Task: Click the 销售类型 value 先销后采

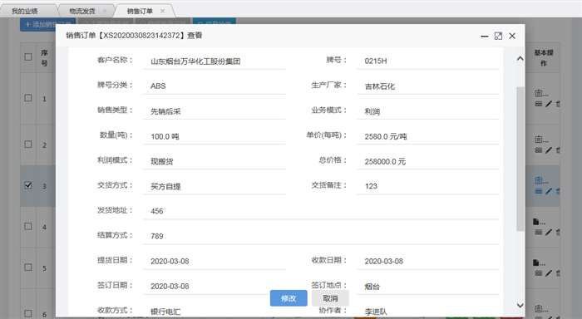Action: click(x=165, y=111)
